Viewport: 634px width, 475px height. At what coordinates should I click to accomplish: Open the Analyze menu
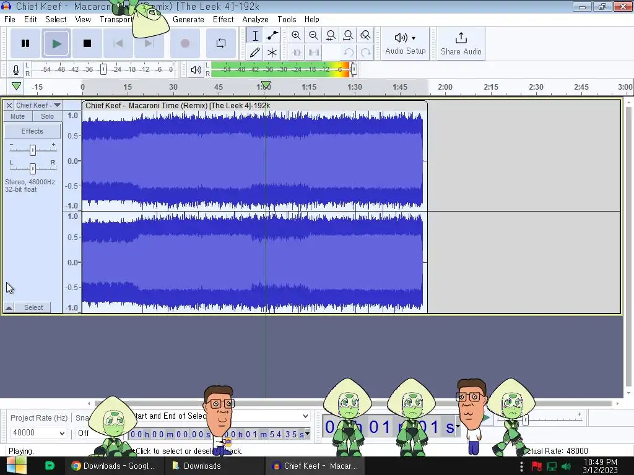255,19
